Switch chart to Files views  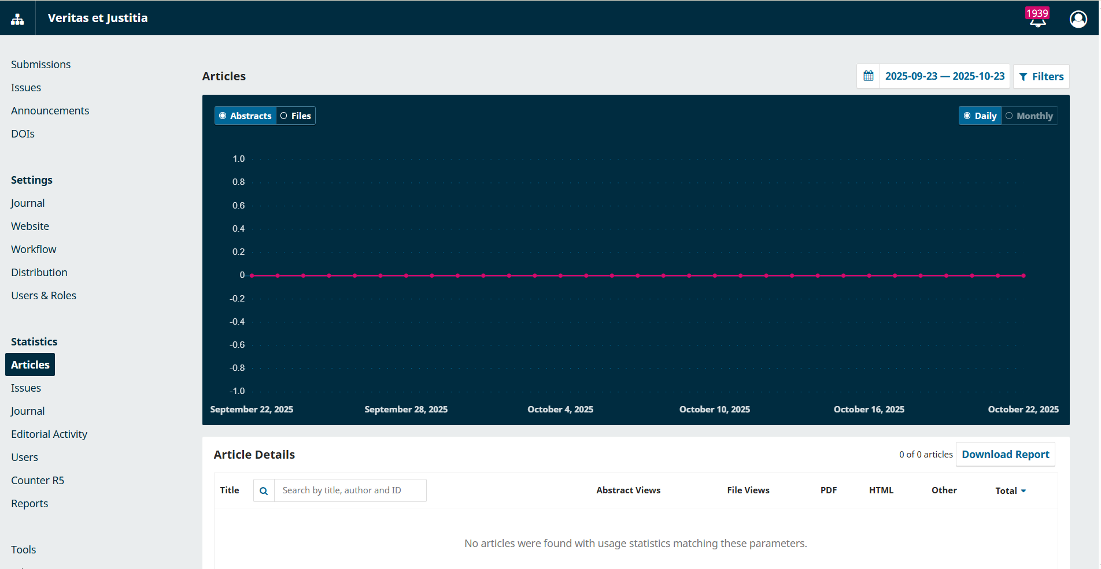[295, 116]
